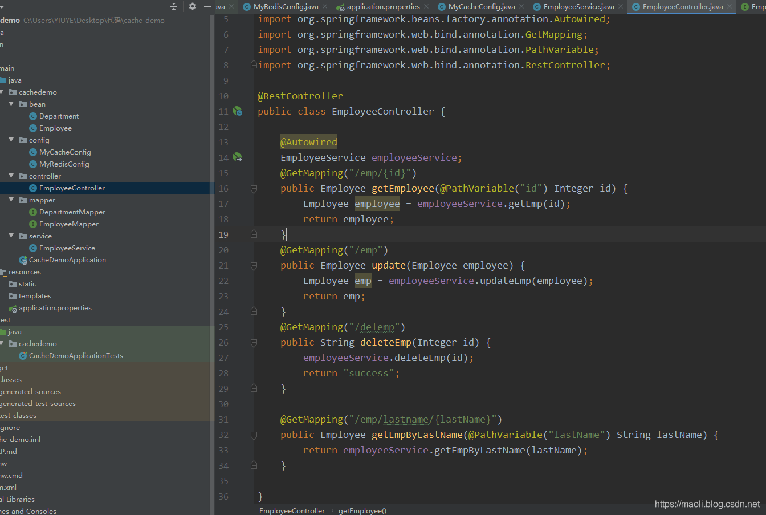Open project view settings gear
Image resolution: width=766 pixels, height=515 pixels.
point(193,6)
